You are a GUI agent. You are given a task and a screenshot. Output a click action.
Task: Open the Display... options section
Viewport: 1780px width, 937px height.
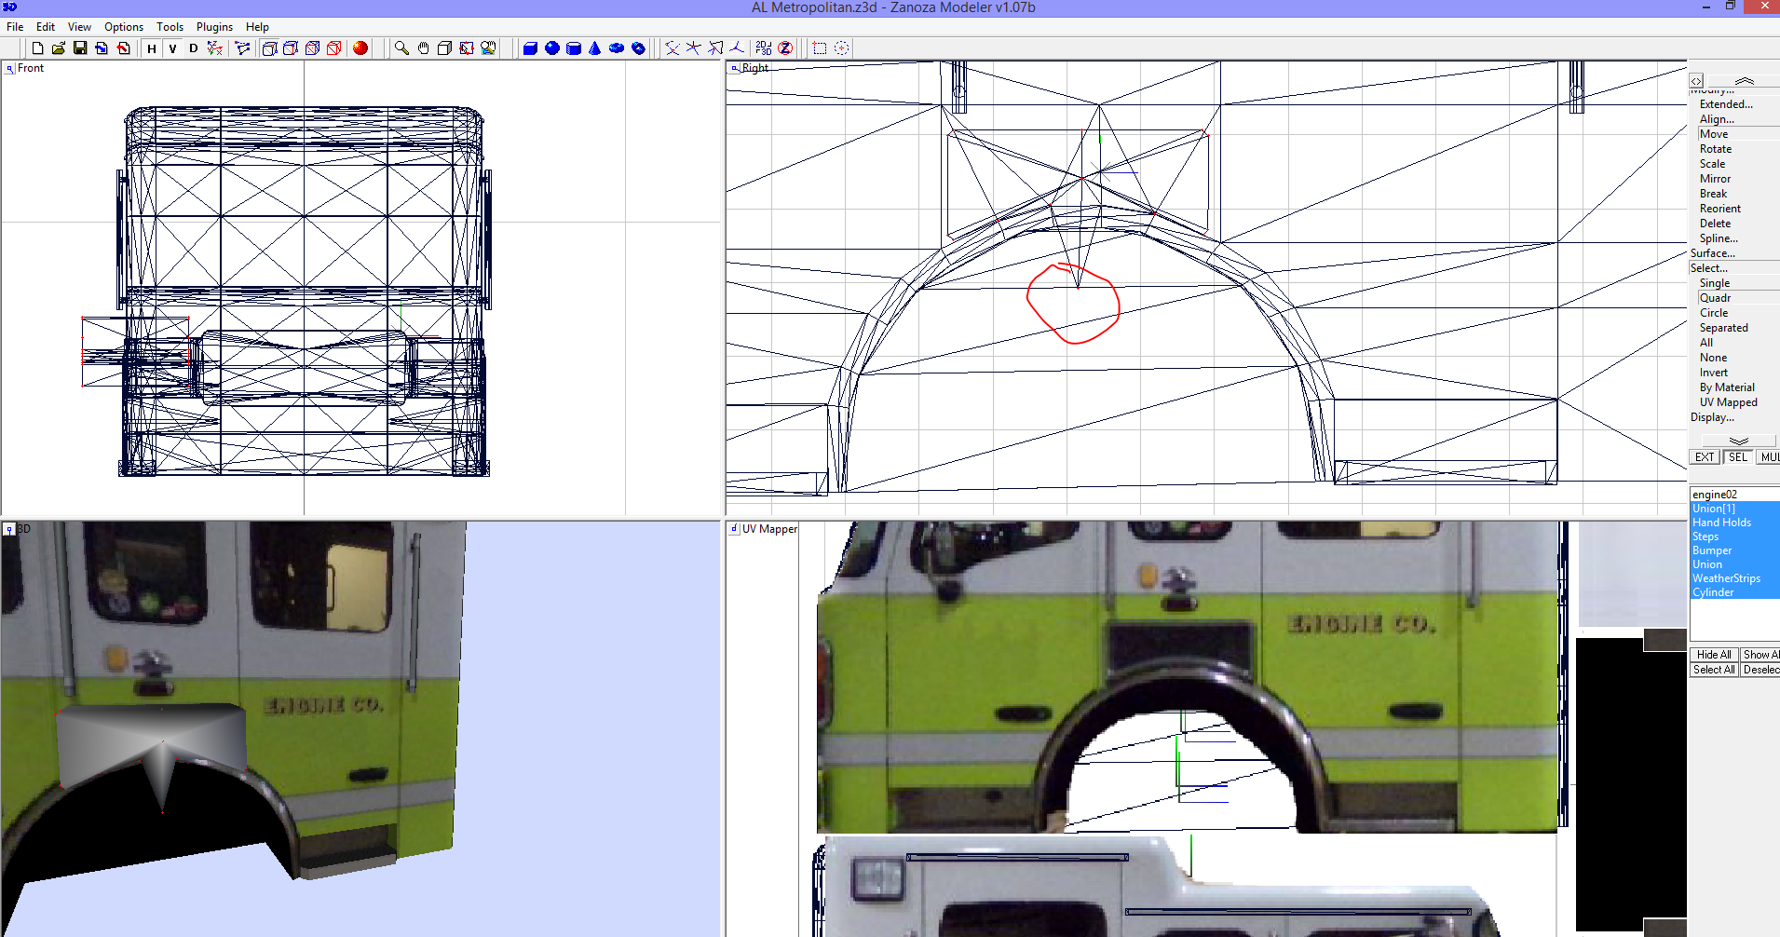pyautogui.click(x=1712, y=416)
